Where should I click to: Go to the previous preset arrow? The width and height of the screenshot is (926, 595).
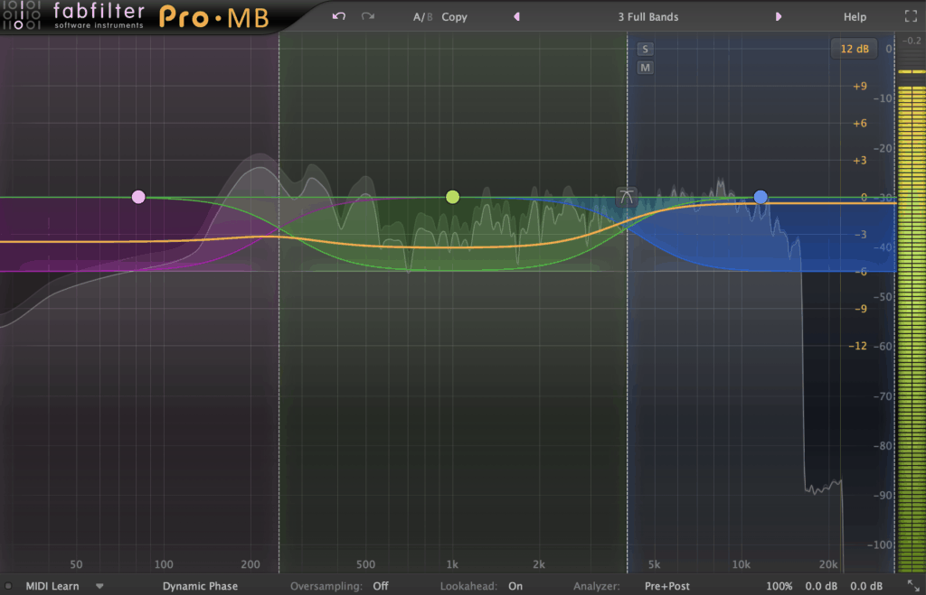[x=516, y=16]
